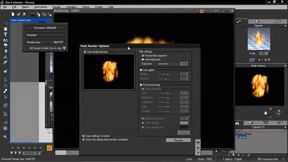Toggle the Color correction checkbox
Viewport: 288px width, 162px height.
pyautogui.click(x=143, y=89)
